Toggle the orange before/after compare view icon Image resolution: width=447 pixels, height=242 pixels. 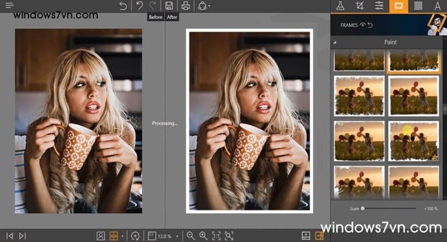pos(114,236)
